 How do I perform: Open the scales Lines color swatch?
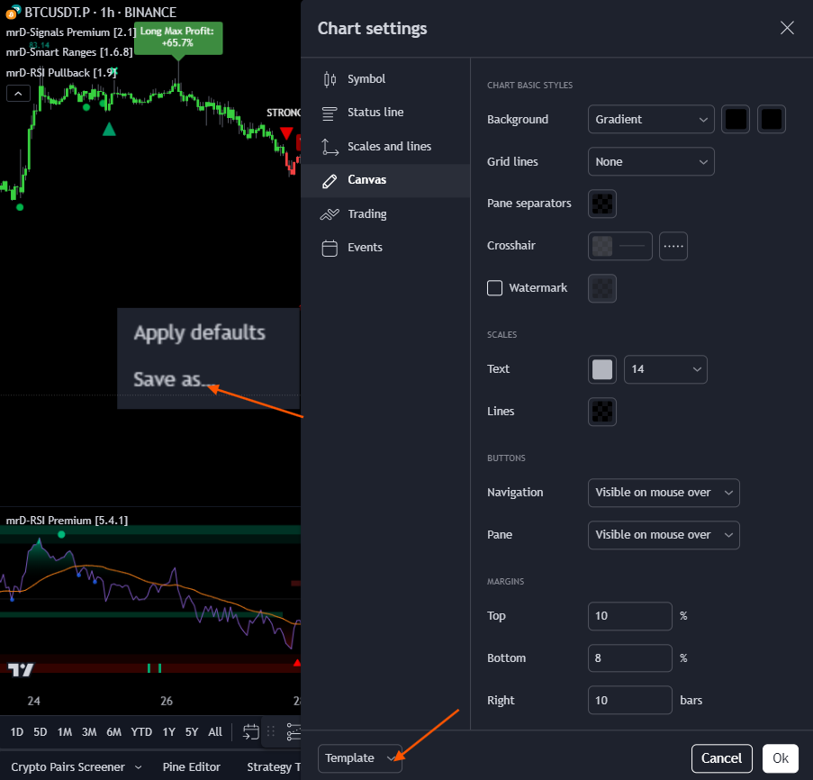[x=602, y=412]
